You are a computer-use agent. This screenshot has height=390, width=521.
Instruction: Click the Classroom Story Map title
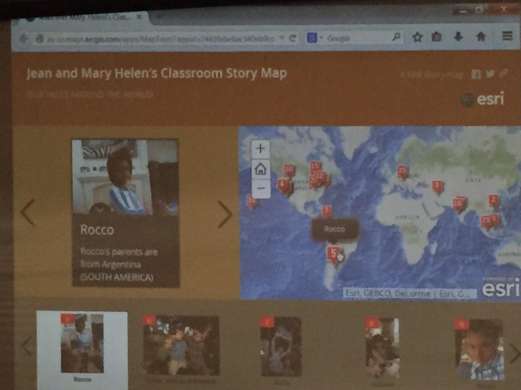click(157, 73)
